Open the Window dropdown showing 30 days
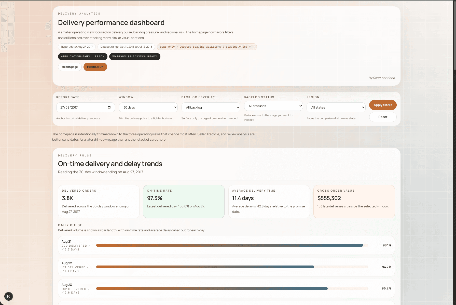The width and height of the screenshot is (456, 305). pos(148,107)
